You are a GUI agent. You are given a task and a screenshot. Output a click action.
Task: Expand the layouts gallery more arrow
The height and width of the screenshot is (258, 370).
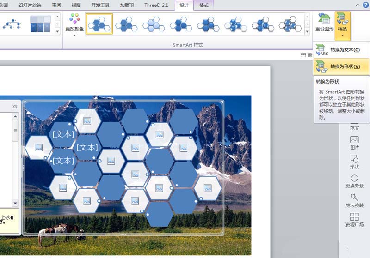tap(57, 31)
